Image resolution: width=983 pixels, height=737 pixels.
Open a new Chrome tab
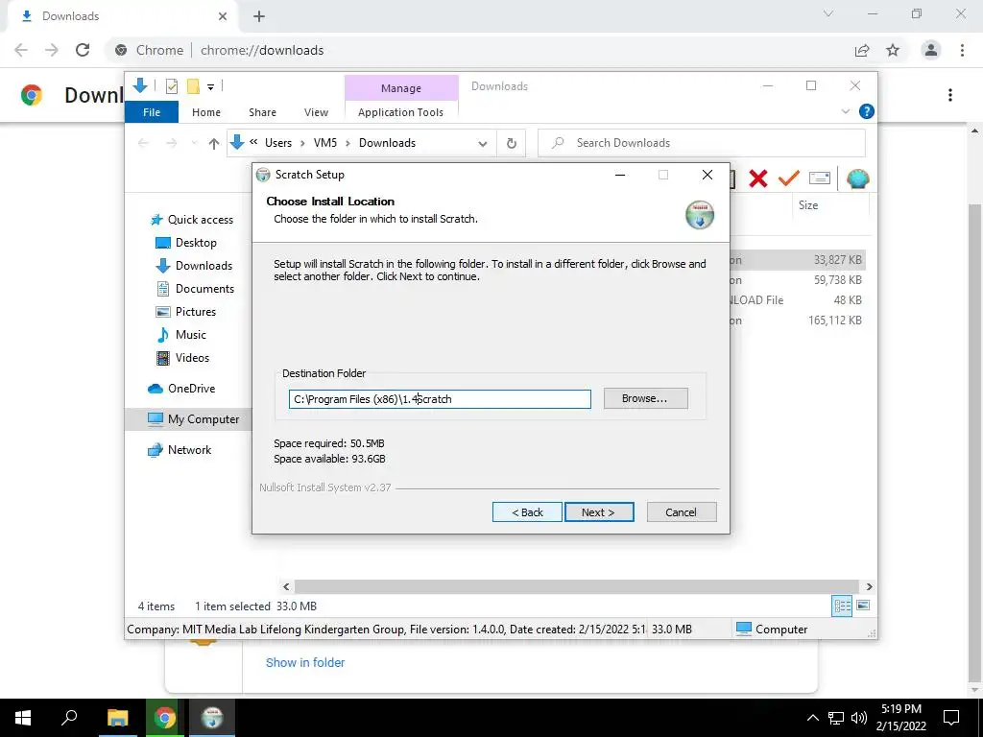click(259, 16)
